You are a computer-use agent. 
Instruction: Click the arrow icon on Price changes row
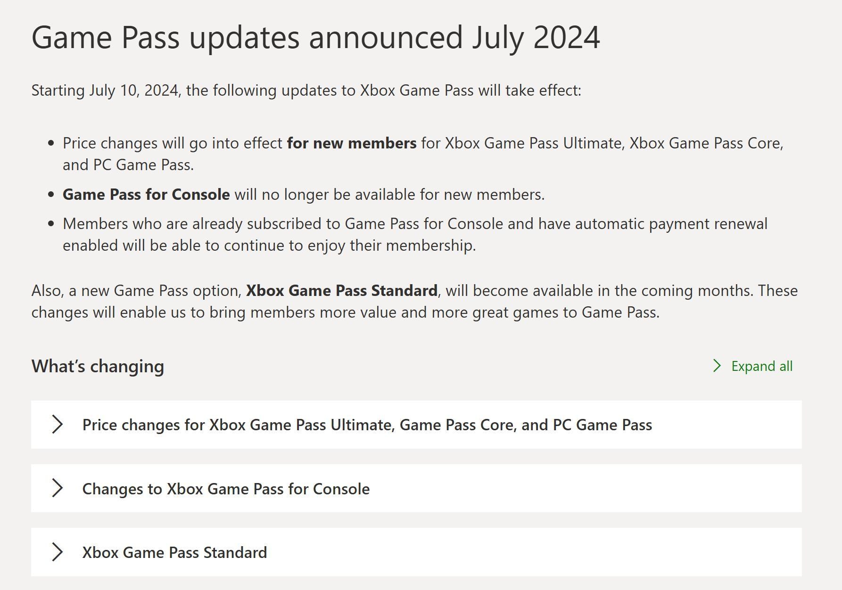tap(57, 425)
